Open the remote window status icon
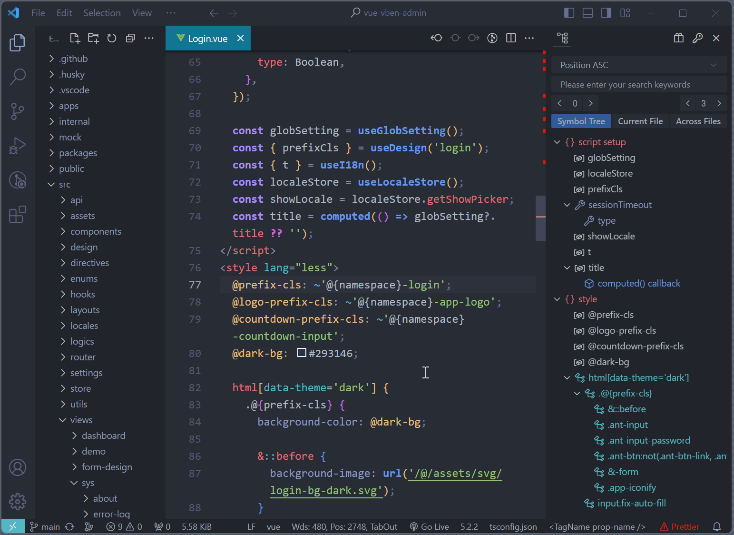This screenshot has width=734, height=535. coord(13,526)
